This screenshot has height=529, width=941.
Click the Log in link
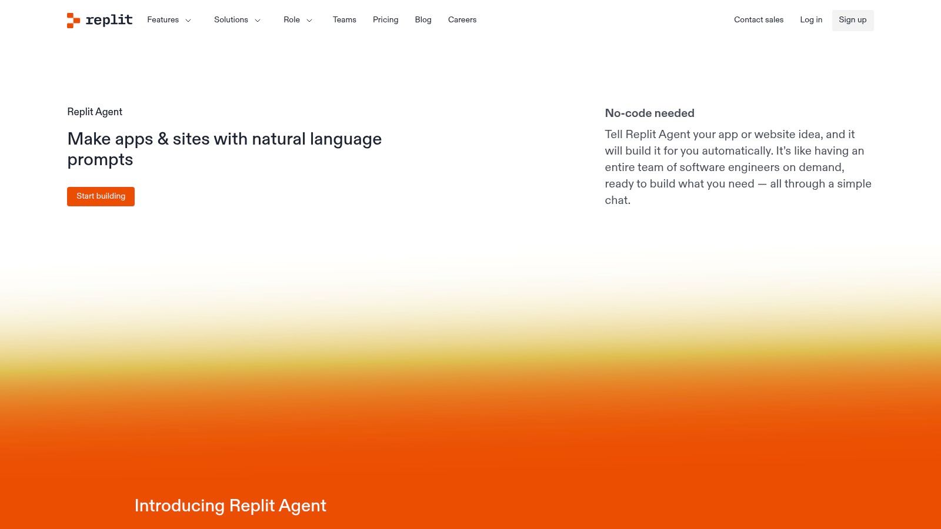point(811,20)
